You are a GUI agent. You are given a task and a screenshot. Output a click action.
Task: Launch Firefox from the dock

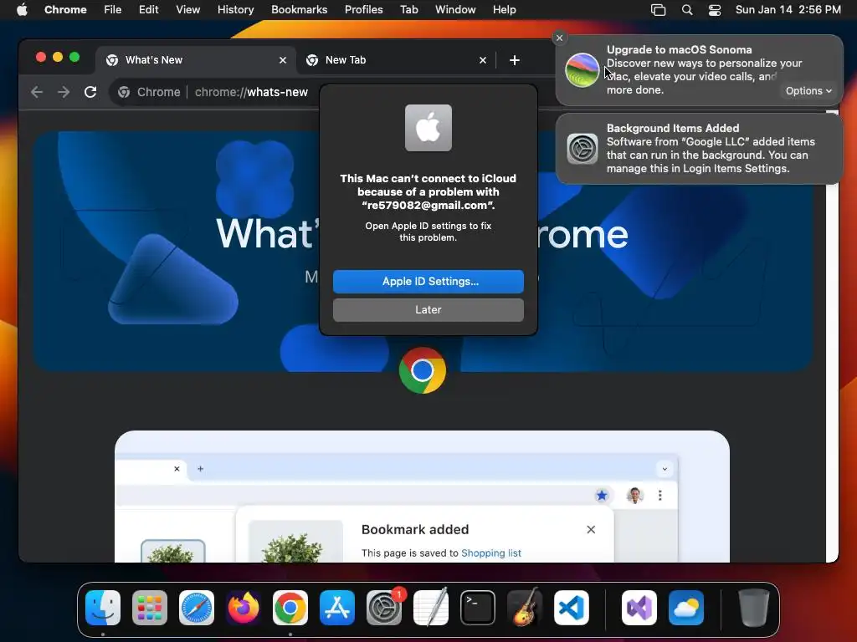point(244,608)
